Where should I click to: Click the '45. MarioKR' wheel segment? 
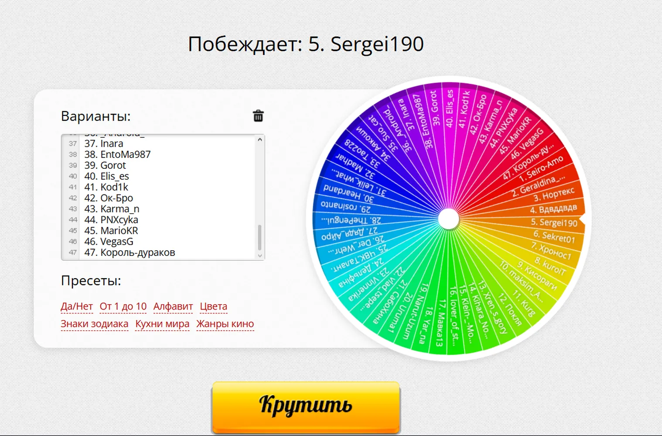click(515, 135)
